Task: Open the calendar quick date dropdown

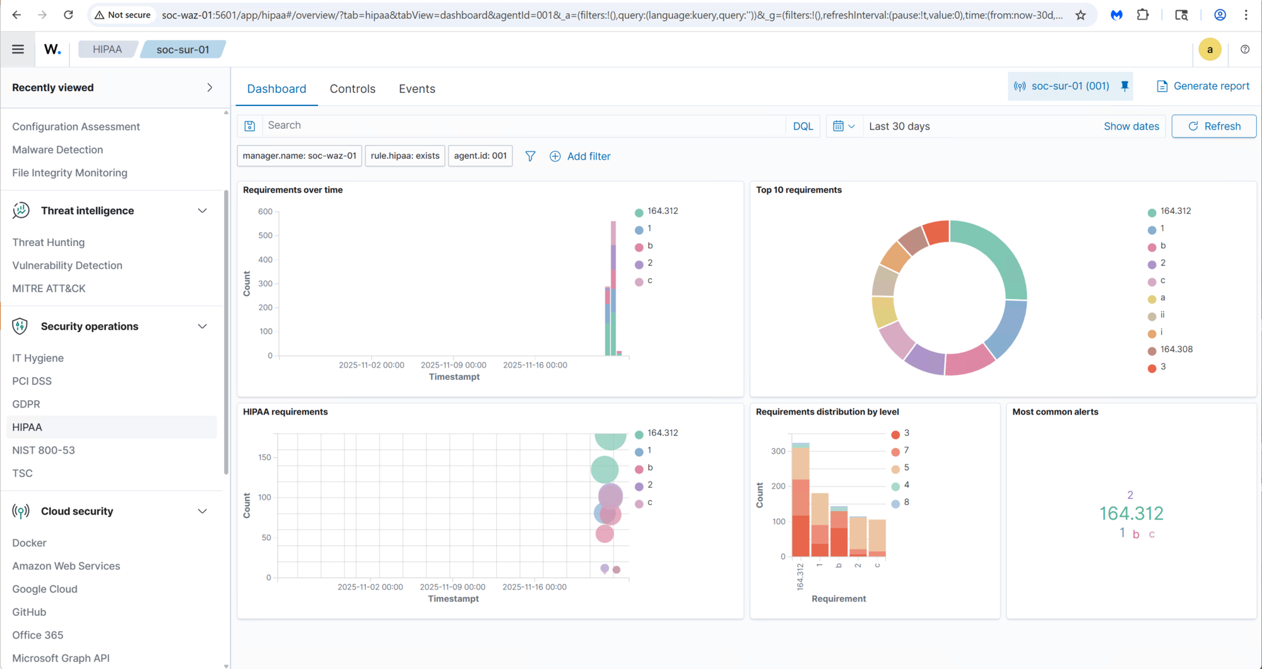Action: (x=843, y=126)
